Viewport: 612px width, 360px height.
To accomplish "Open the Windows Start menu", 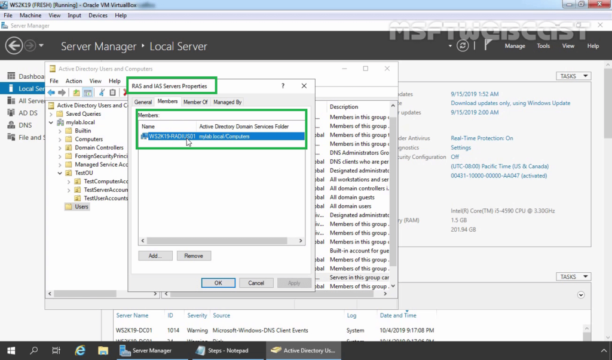I will [11, 350].
